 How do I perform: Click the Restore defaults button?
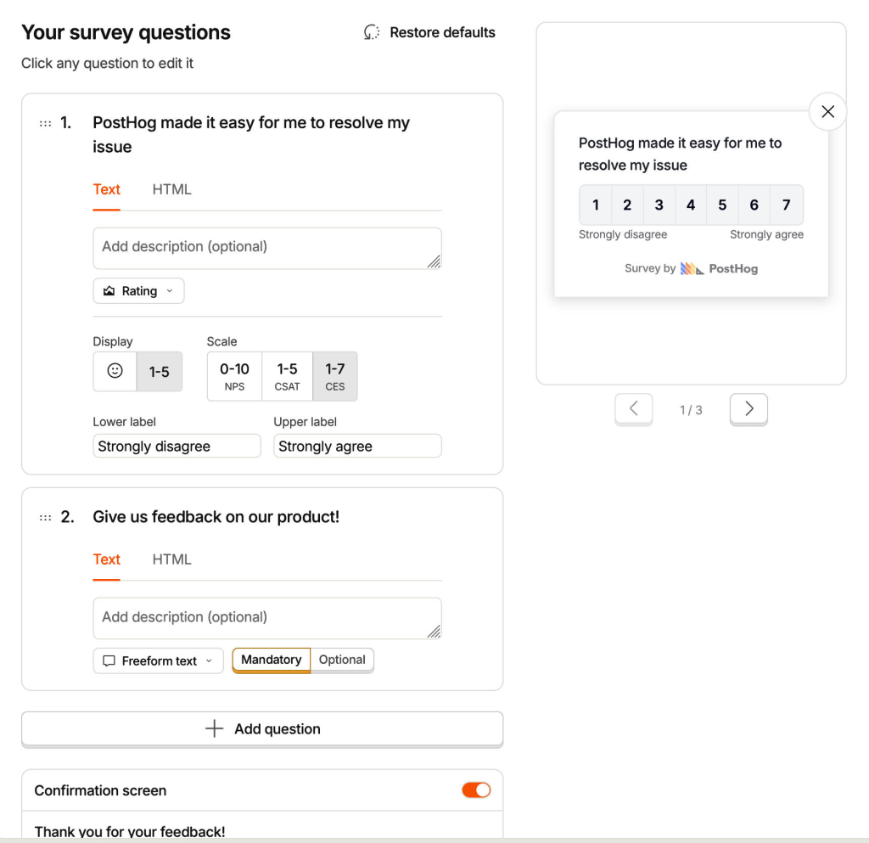pos(429,33)
